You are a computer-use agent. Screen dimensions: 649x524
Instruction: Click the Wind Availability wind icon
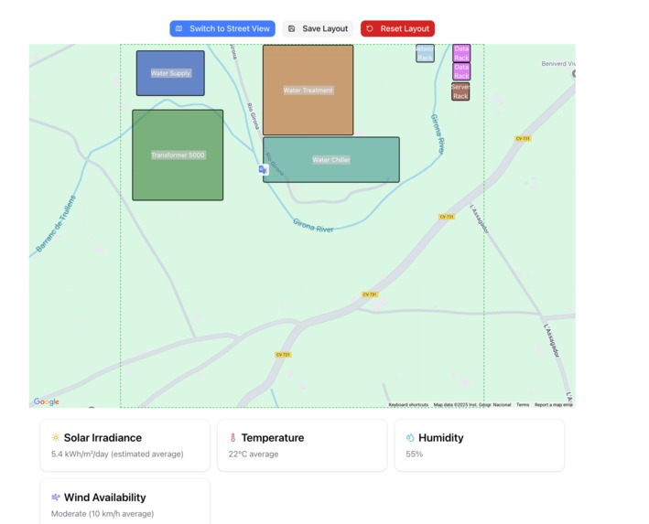coord(56,497)
